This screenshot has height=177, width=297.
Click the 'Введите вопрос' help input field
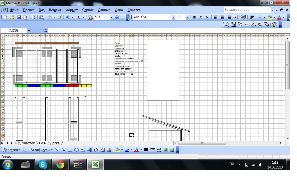(247, 10)
